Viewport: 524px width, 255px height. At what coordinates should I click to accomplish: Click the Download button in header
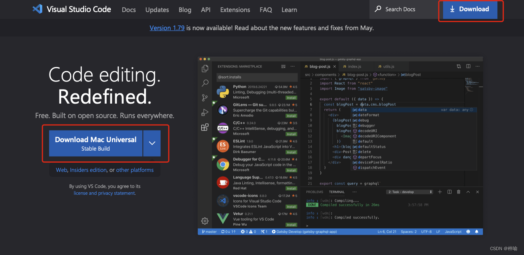[x=470, y=9]
